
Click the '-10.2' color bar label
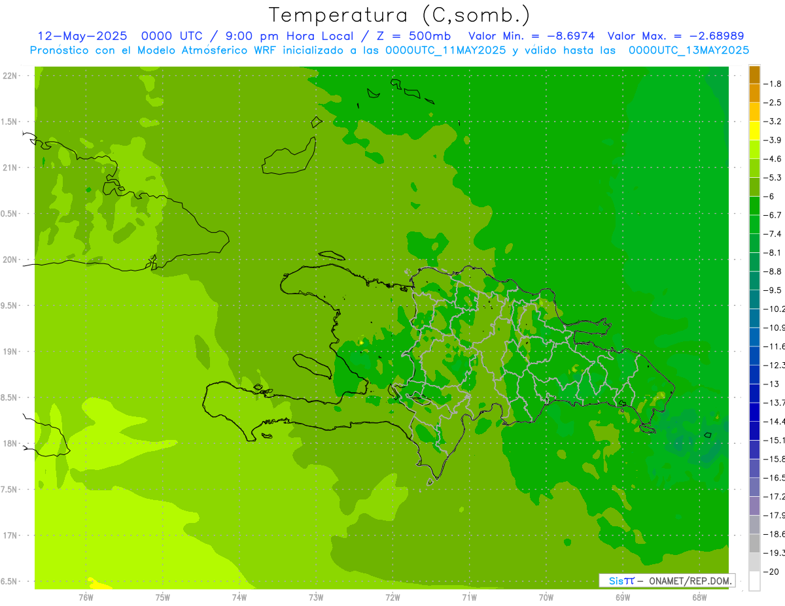[775, 309]
